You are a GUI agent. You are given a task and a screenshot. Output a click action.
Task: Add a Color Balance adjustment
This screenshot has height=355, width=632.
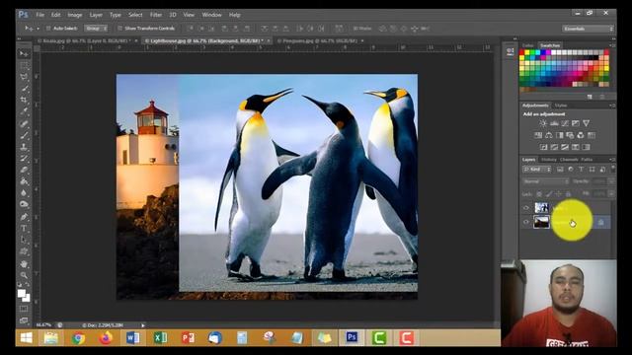[x=549, y=135]
